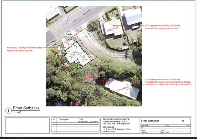Screen dimensions: 197x139
Task: Select the proposed dwelling roof marked D
Action: pos(78,54)
